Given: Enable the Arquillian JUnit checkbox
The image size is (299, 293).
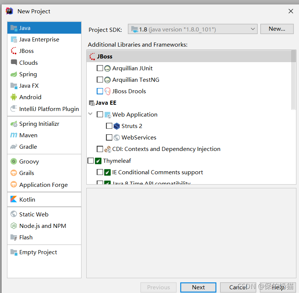Looking at the screenshot, I should (x=100, y=68).
